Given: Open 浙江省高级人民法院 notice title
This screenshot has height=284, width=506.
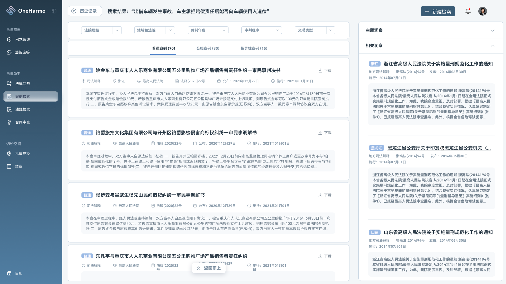Looking at the screenshot, I should 438,64.
